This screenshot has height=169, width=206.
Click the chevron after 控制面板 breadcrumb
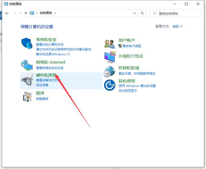point(55,13)
